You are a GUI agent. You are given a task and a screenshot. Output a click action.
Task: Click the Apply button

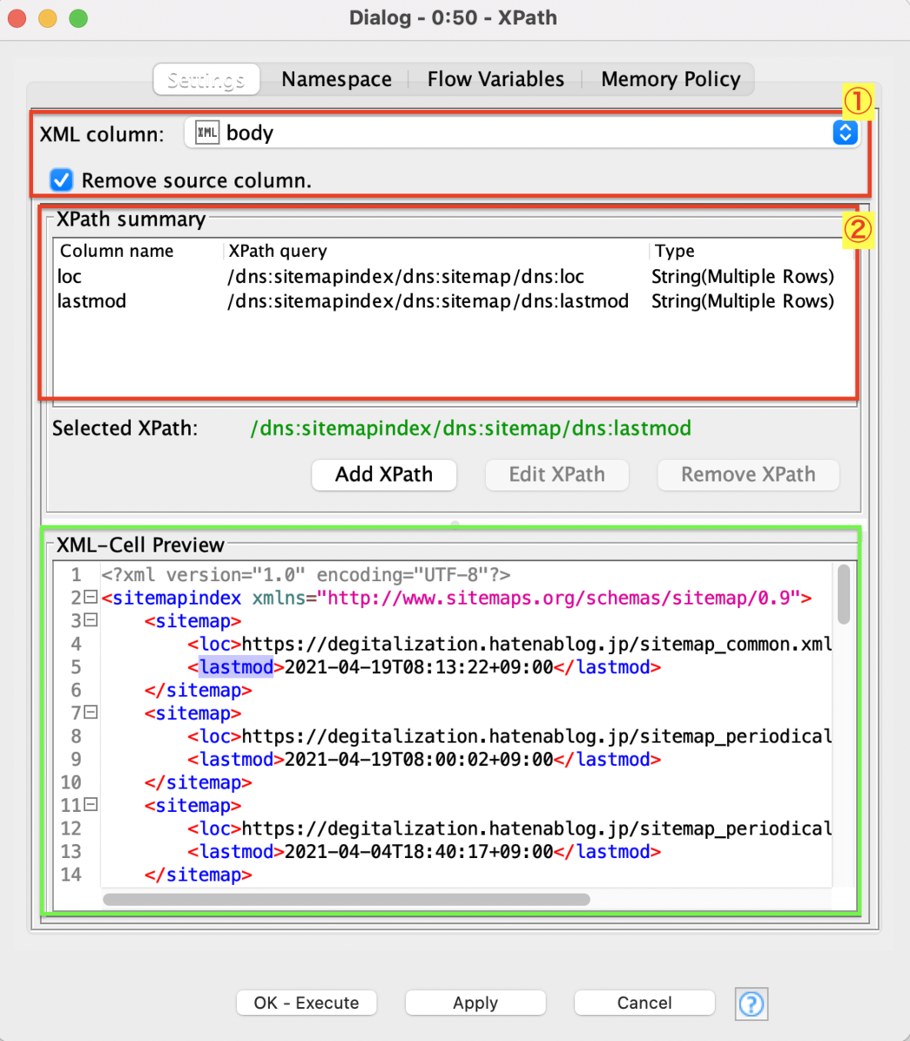click(475, 1003)
